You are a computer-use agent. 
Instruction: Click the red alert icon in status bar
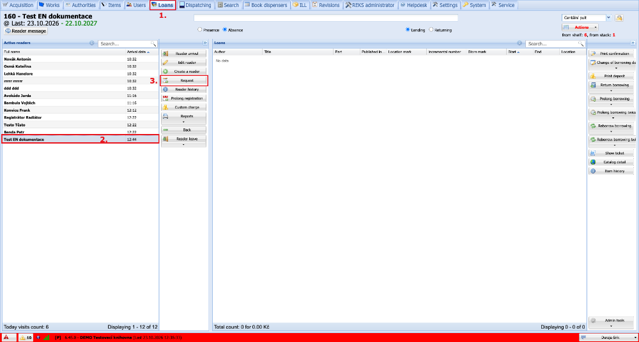(7, 338)
